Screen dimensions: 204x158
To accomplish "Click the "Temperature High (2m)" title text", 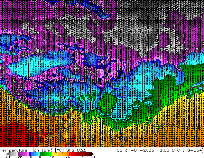I will [x=26, y=150].
